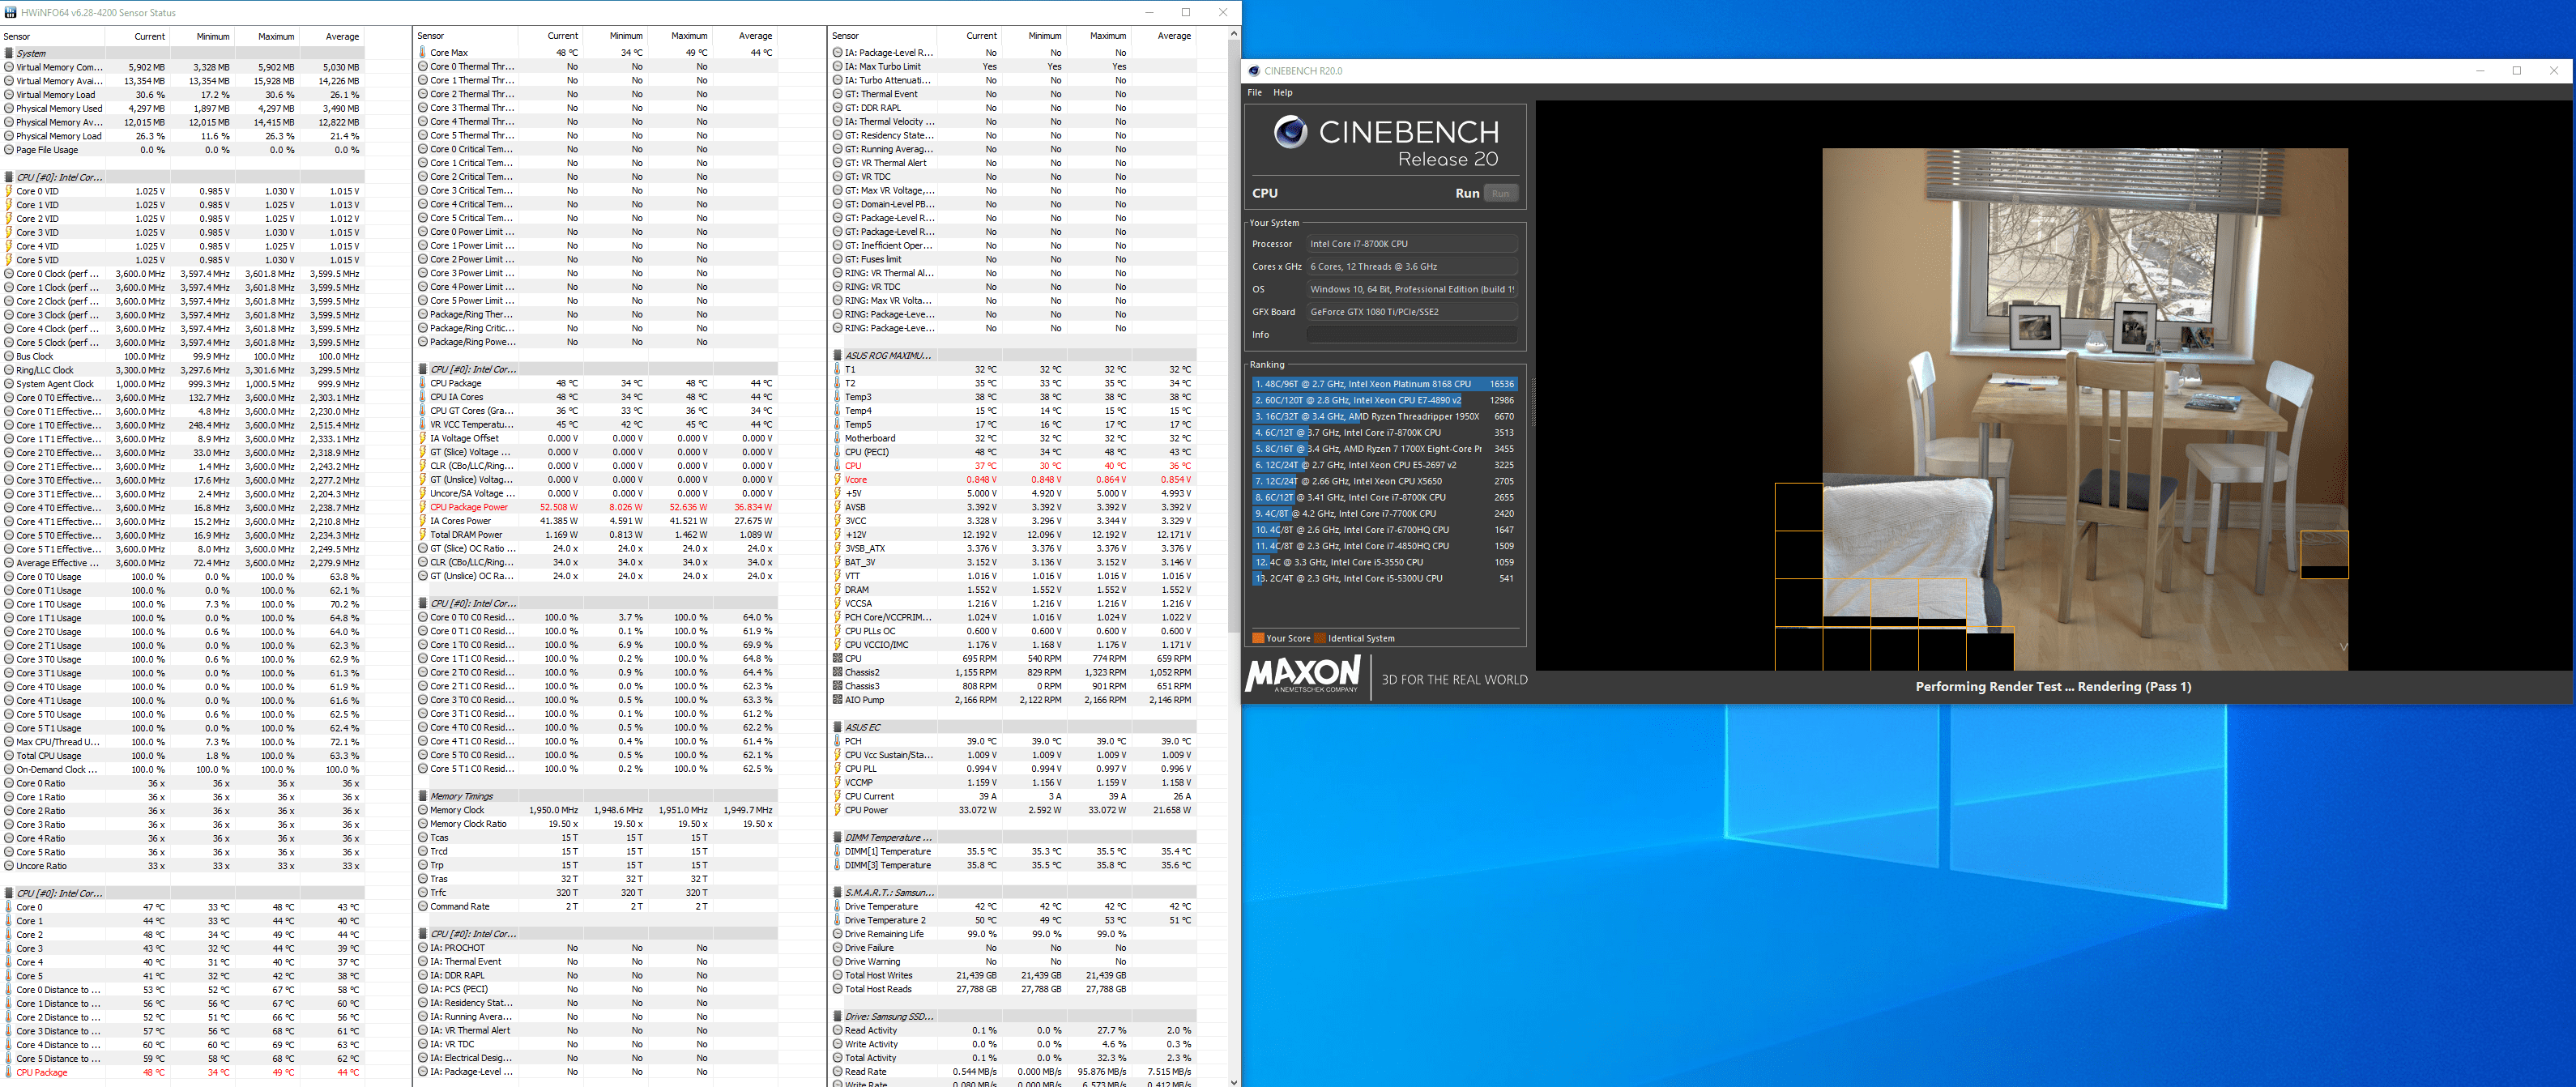Click the icon beside IA: PROCHOT
This screenshot has width=2576, height=1087.
point(423,948)
